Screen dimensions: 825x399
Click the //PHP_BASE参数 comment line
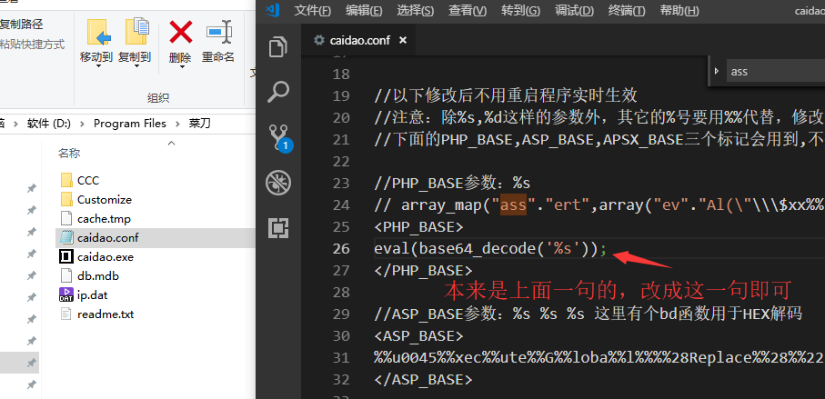pyautogui.click(x=452, y=183)
